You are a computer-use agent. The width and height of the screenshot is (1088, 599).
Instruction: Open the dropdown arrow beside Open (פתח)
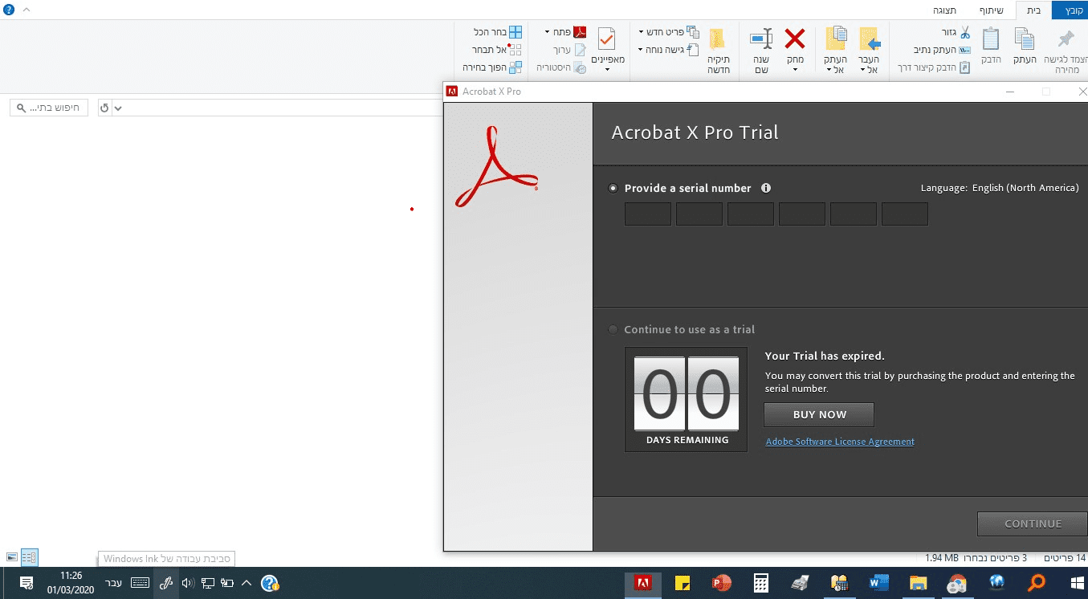547,32
